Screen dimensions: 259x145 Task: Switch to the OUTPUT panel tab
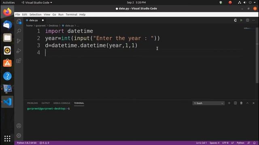pyautogui.click(x=45, y=103)
